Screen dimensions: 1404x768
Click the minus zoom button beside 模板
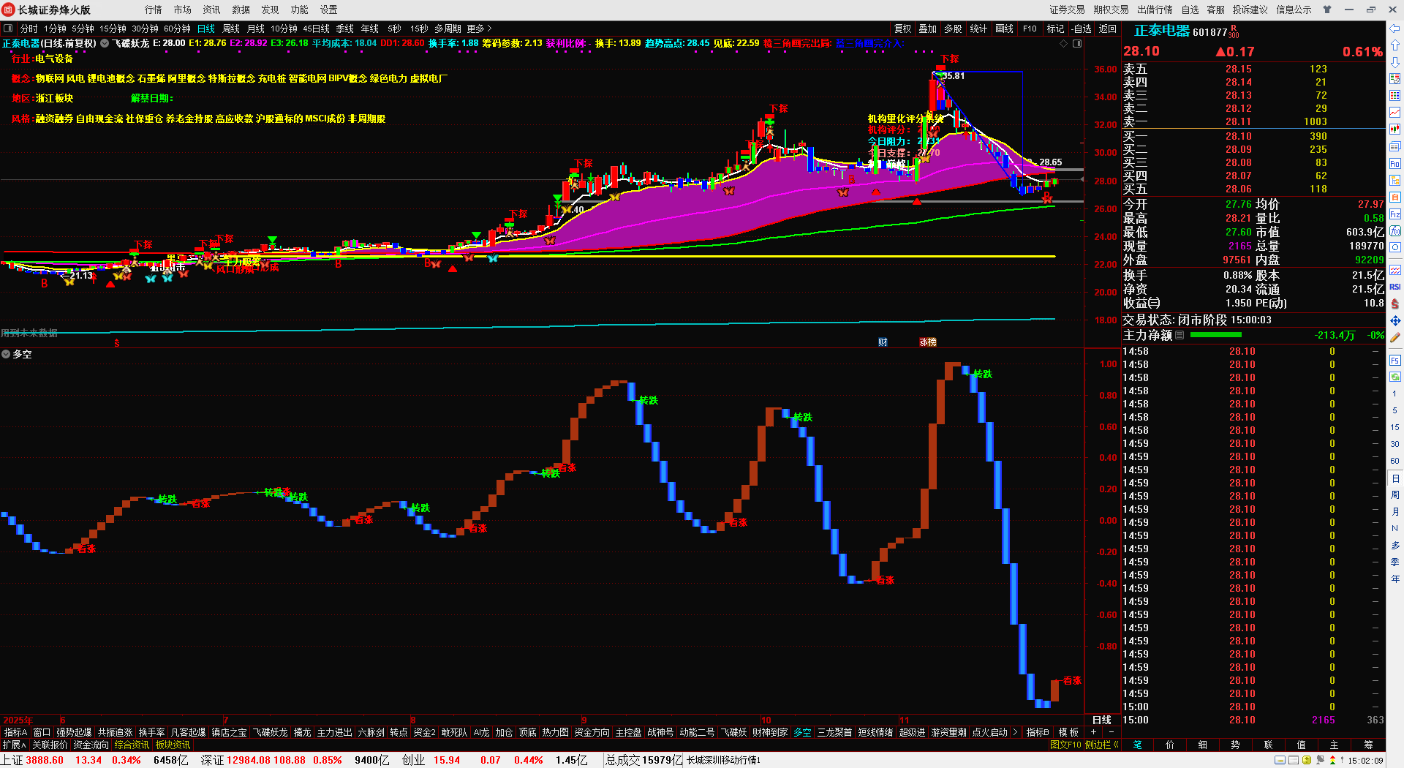1111,732
